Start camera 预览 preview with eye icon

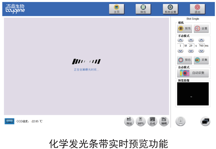tap(184, 28)
